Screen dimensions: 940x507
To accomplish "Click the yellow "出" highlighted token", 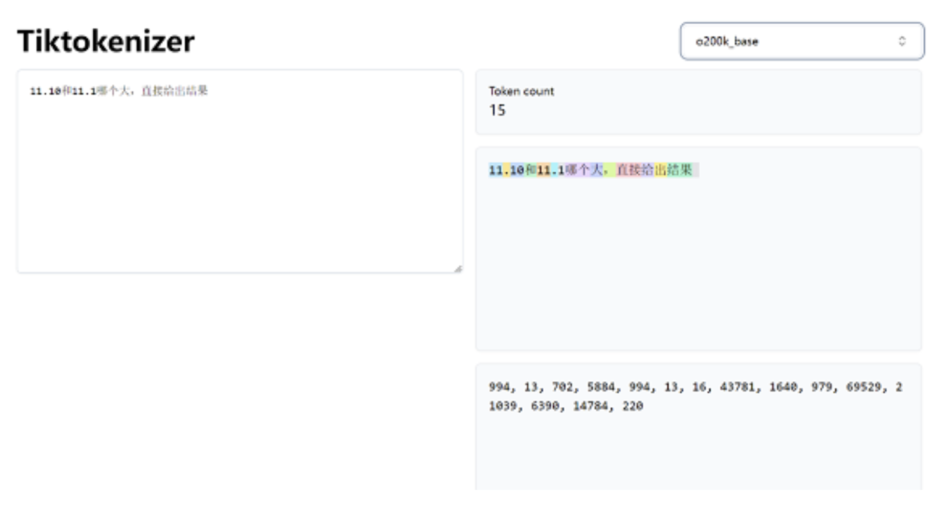I will 661,170.
